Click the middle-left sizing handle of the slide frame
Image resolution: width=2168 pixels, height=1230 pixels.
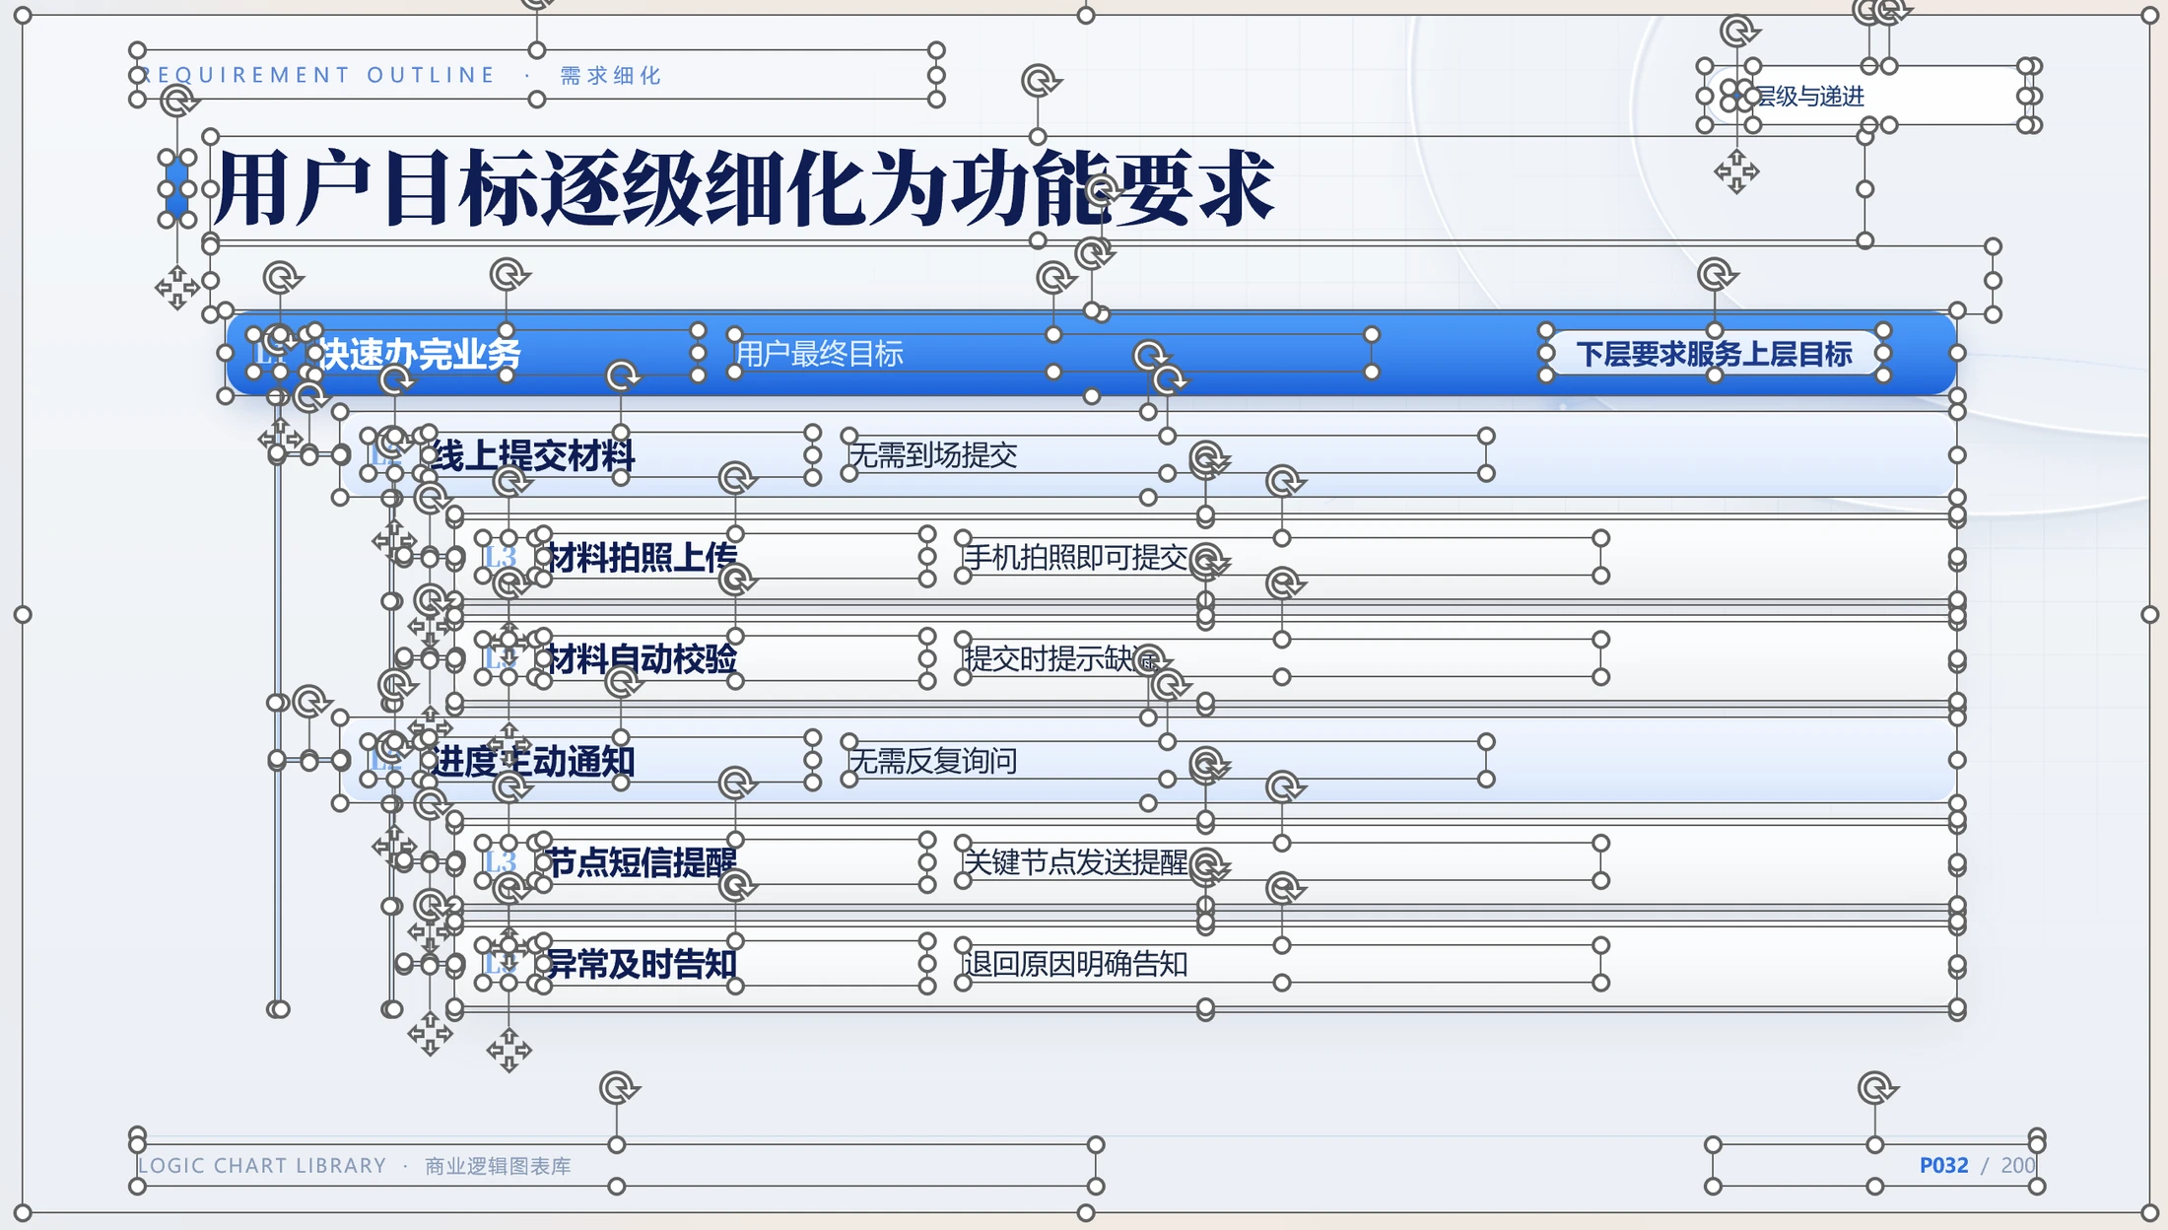(23, 614)
